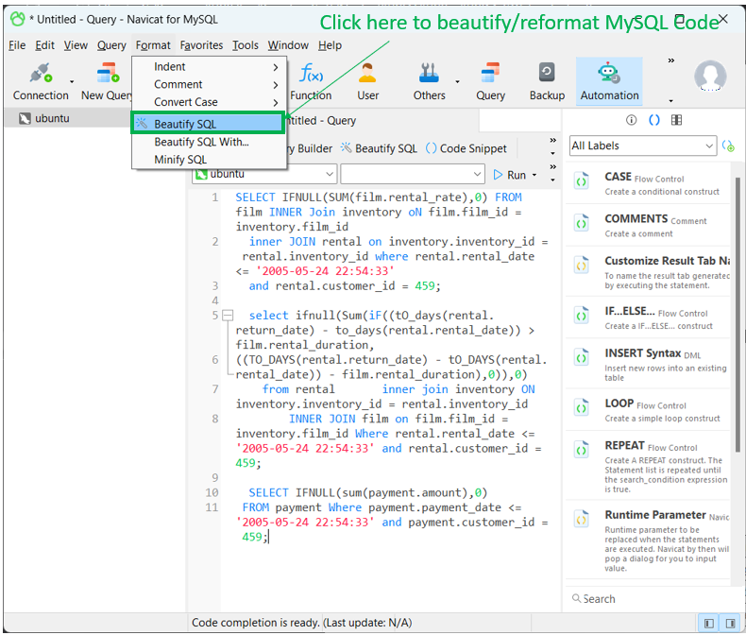Collapse the code fold at line 5
The image size is (746, 635).
point(228,315)
